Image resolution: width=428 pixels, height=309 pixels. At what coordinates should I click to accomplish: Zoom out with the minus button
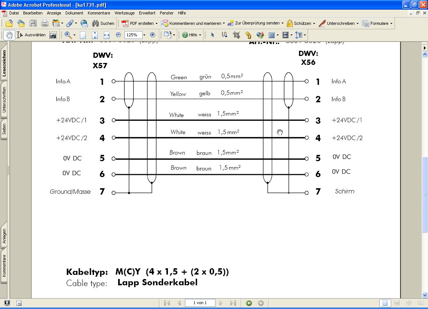click(118, 35)
